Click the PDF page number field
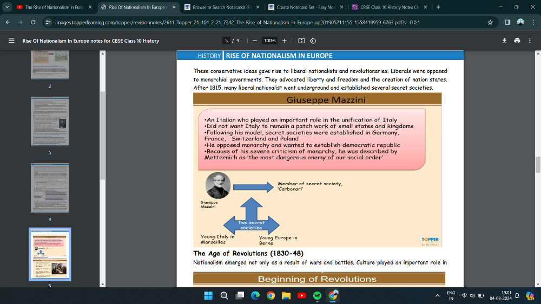This screenshot has height=304, width=541. click(227, 40)
